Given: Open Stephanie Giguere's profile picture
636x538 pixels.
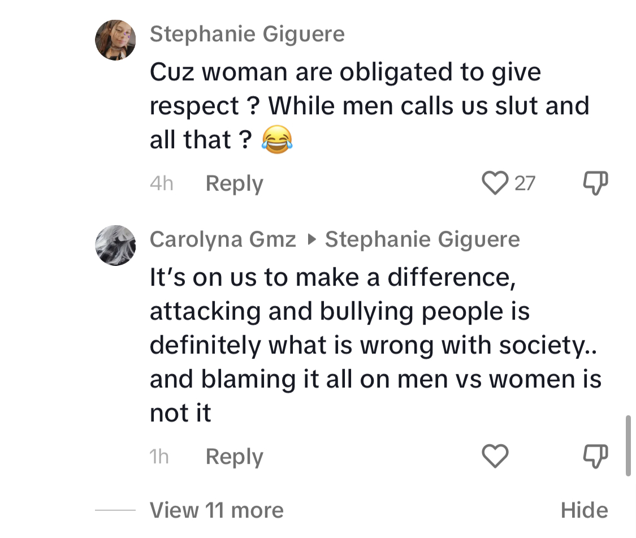Looking at the screenshot, I should click(x=115, y=40).
